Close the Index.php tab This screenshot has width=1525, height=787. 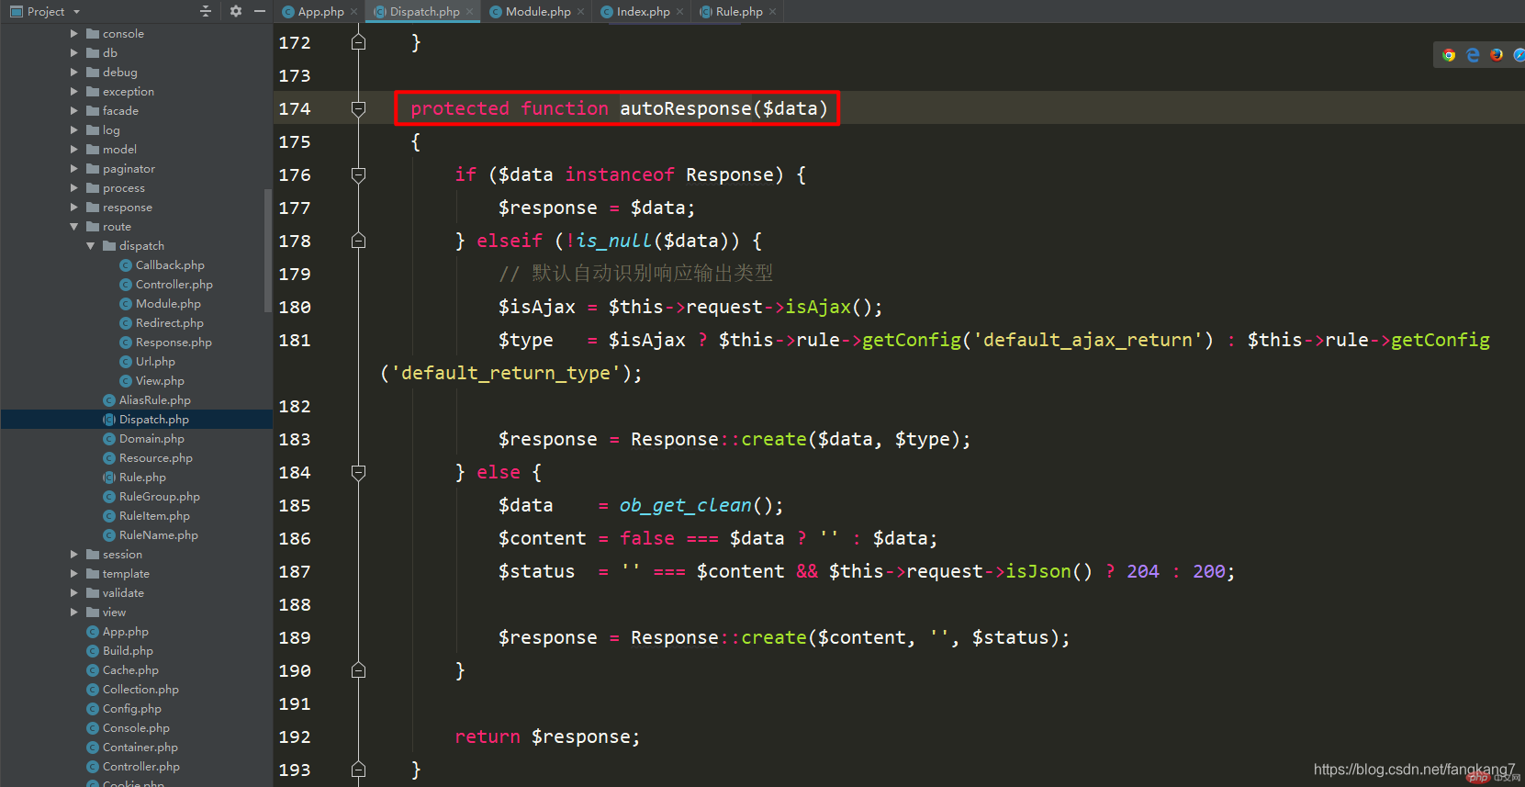(x=680, y=12)
